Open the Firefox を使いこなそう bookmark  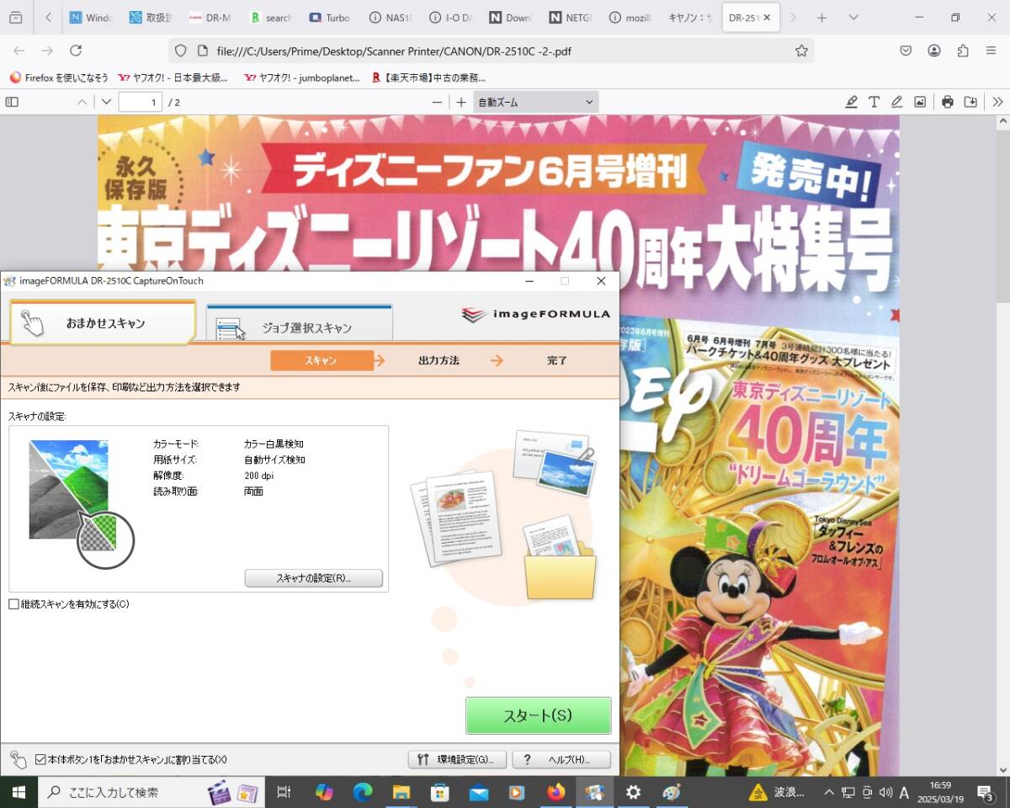(59, 77)
